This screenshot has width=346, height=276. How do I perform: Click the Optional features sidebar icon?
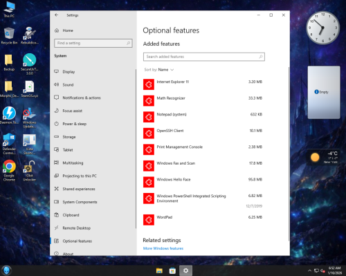click(57, 241)
